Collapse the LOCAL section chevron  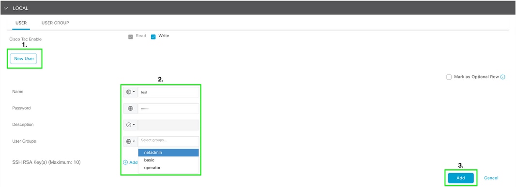(x=6, y=8)
